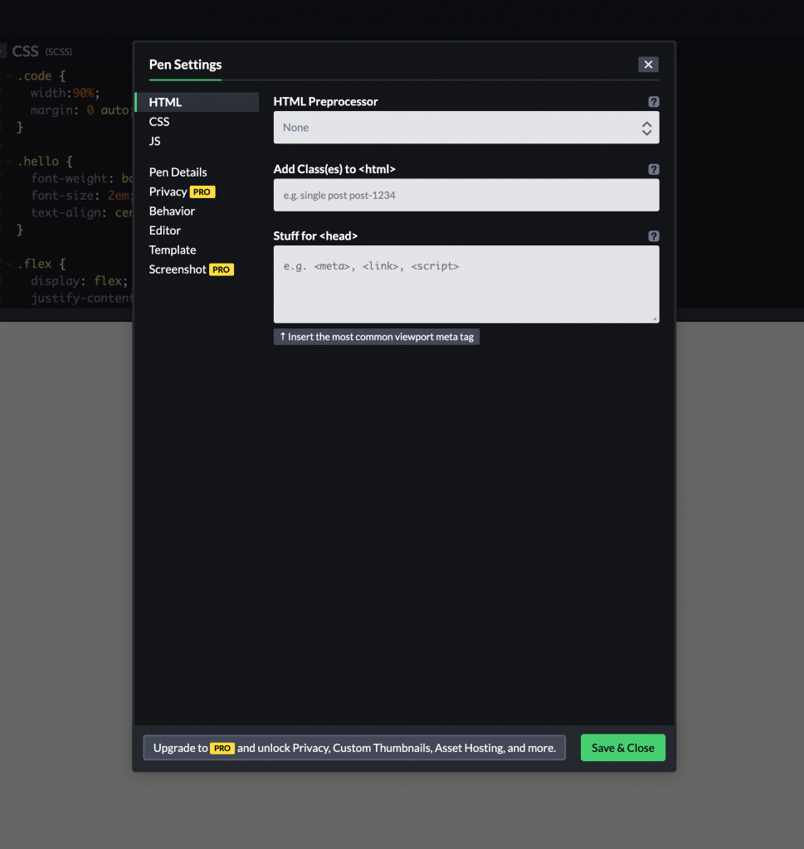Click Save & Close
Image resolution: width=804 pixels, height=849 pixels.
coord(622,747)
